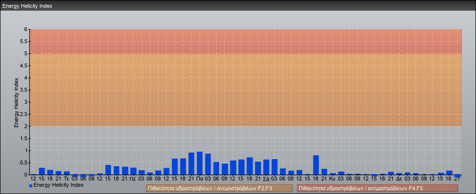
Task: Select the 03 bar just after Πα
Action: point(208,164)
